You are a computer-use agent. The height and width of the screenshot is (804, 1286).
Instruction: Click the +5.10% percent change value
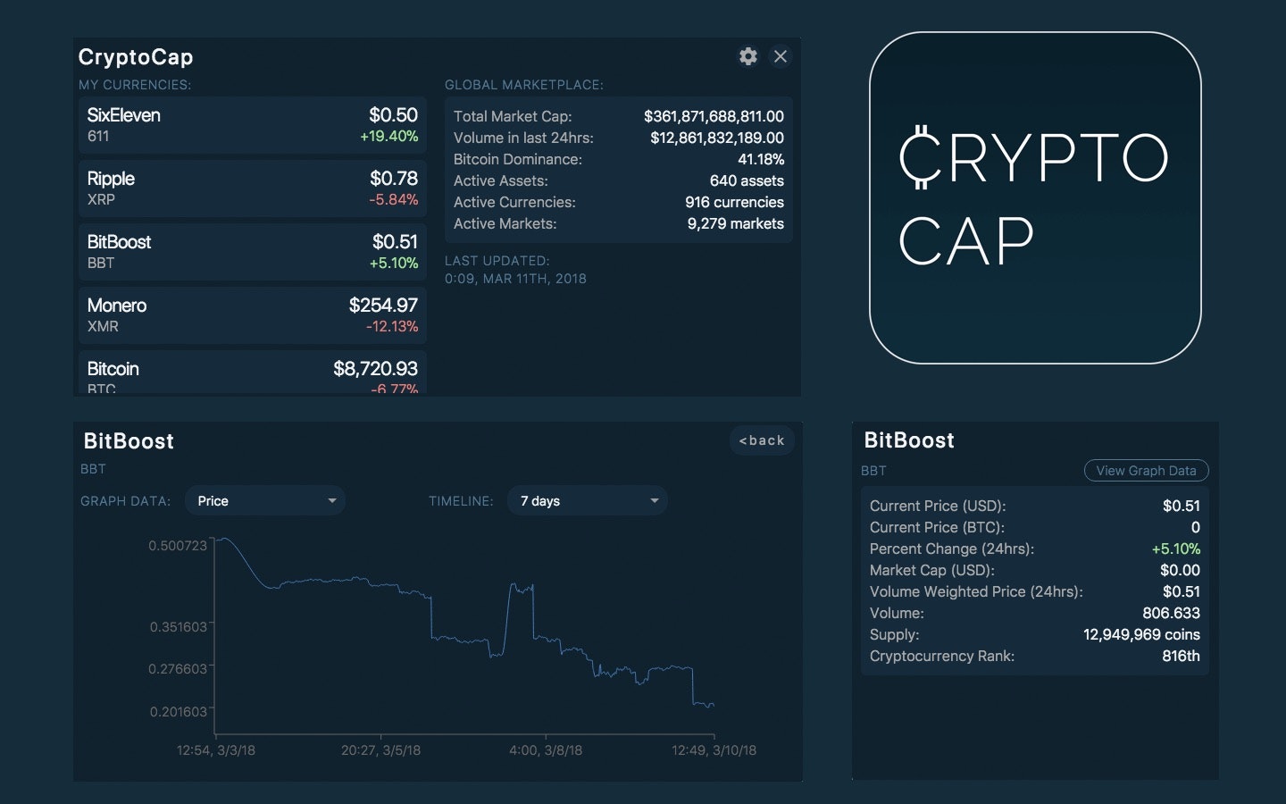1177,549
